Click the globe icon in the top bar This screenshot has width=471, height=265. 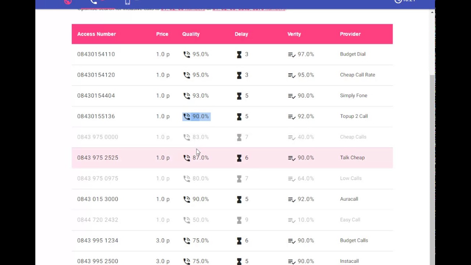tap(68, 2)
